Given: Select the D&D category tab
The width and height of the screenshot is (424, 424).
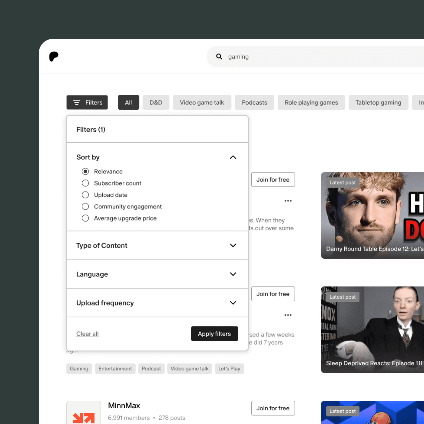Looking at the screenshot, I should pyautogui.click(x=156, y=102).
